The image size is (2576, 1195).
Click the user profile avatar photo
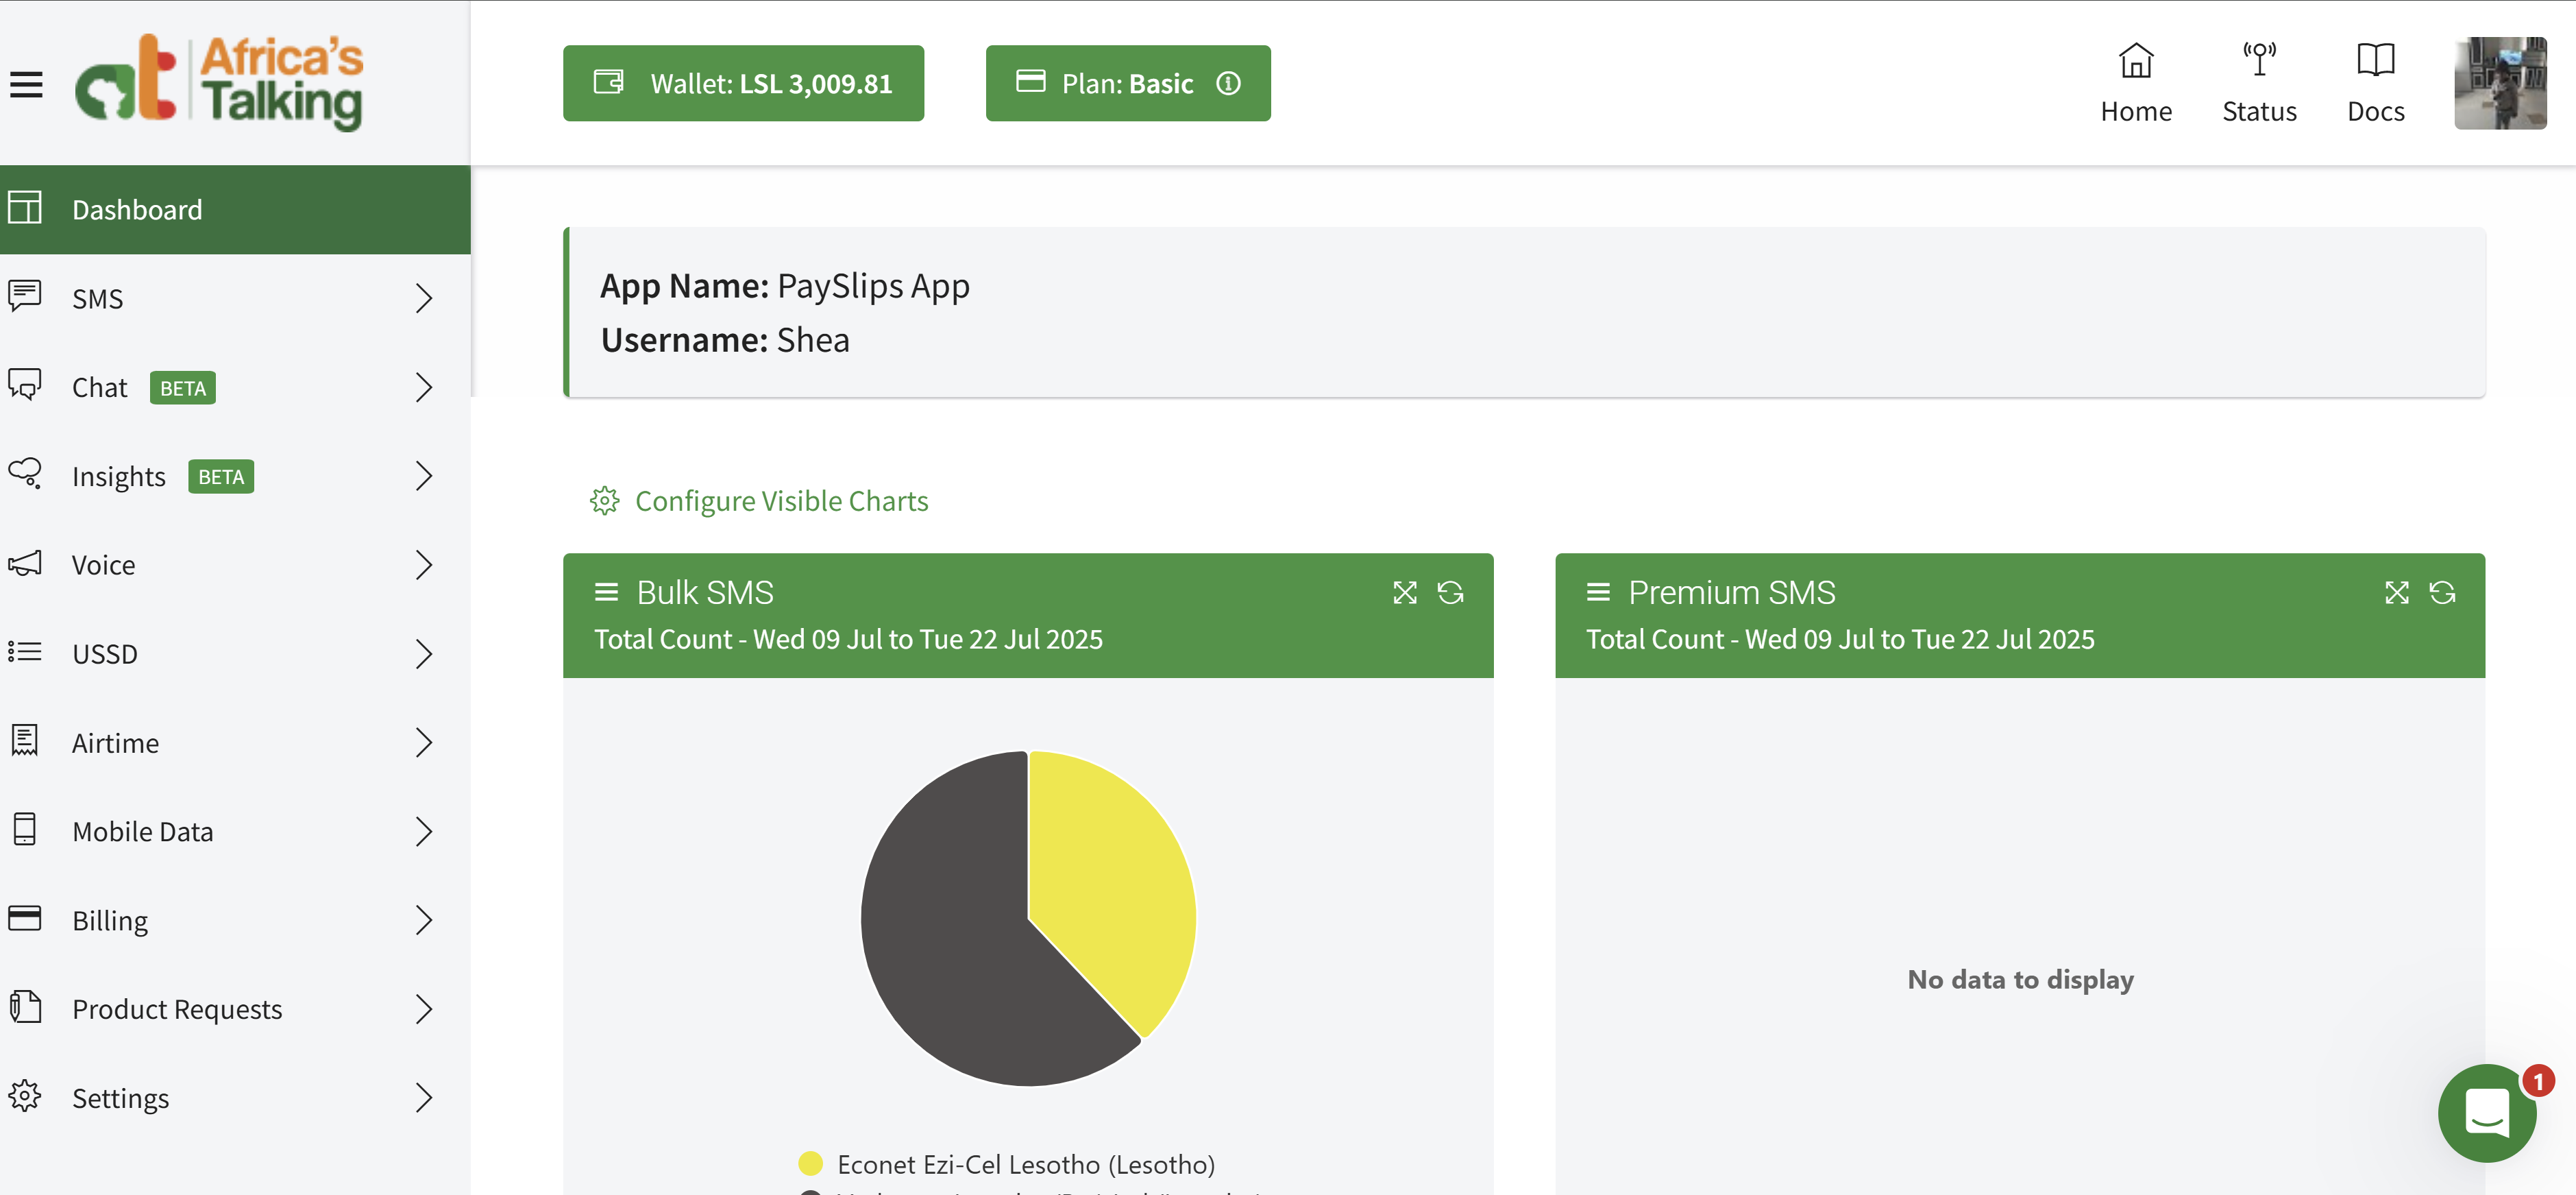pos(2500,83)
